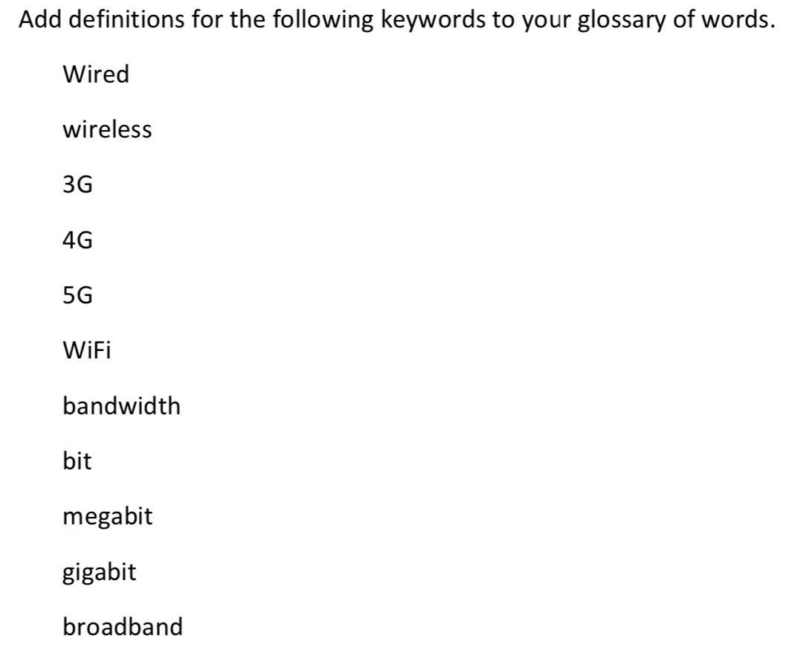Click the word 'Add' in the instruction
This screenshot has height=659, width=795.
[x=39, y=19]
